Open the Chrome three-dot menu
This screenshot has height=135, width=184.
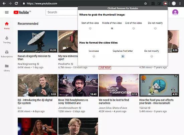pyautogui.click(x=180, y=3)
